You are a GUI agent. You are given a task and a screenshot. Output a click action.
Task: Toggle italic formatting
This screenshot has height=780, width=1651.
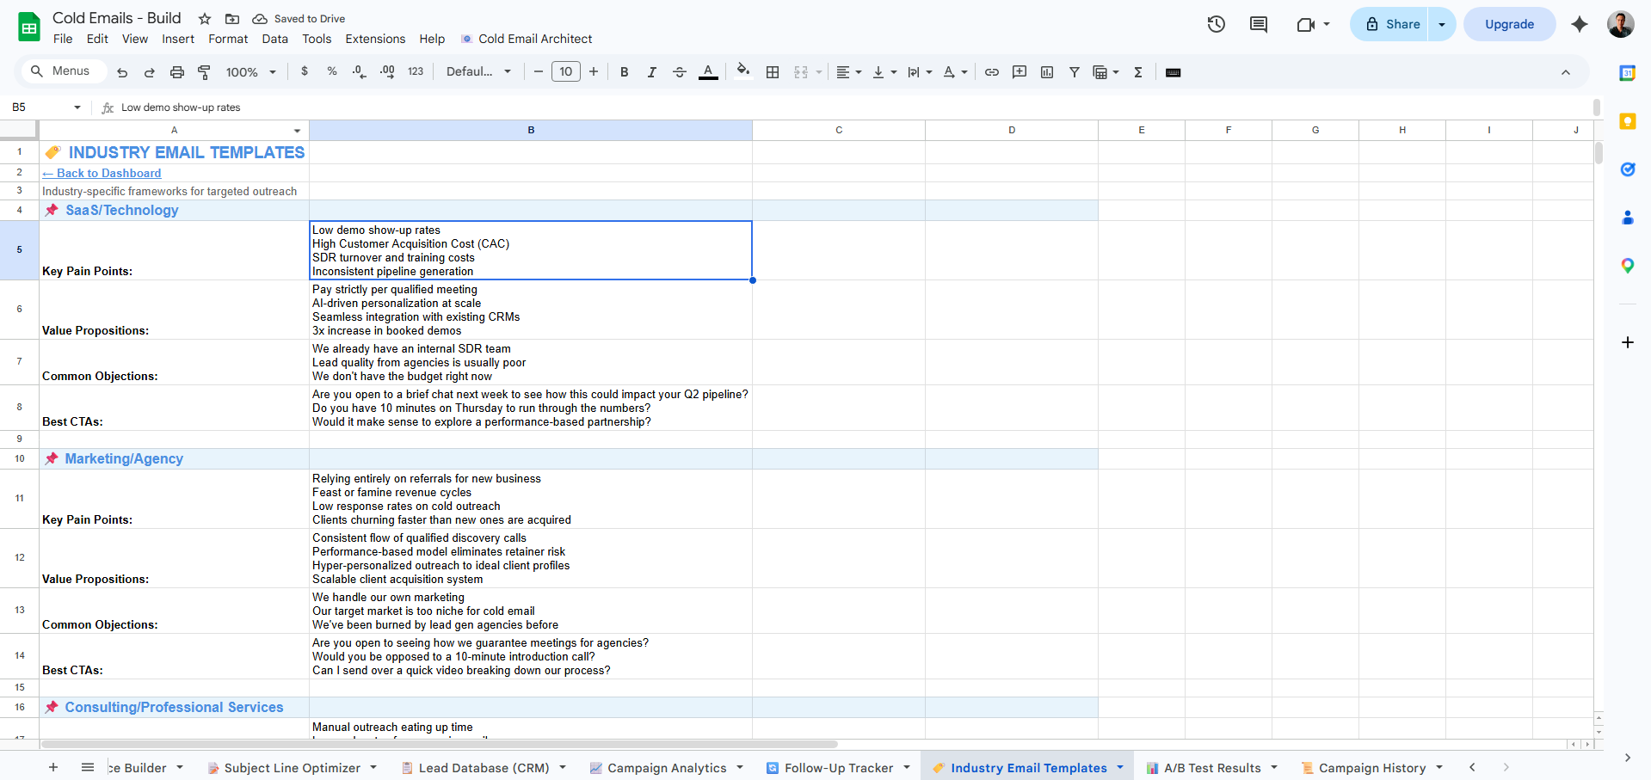(x=652, y=72)
